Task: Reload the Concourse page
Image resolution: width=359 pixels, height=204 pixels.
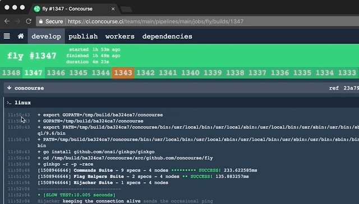Action: [29, 21]
